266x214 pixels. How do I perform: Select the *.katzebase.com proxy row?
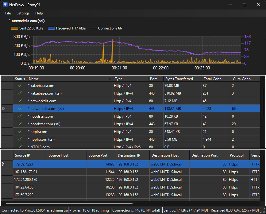pyautogui.click(x=137, y=86)
